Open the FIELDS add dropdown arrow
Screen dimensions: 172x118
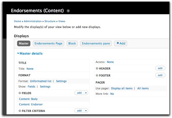[86, 93]
